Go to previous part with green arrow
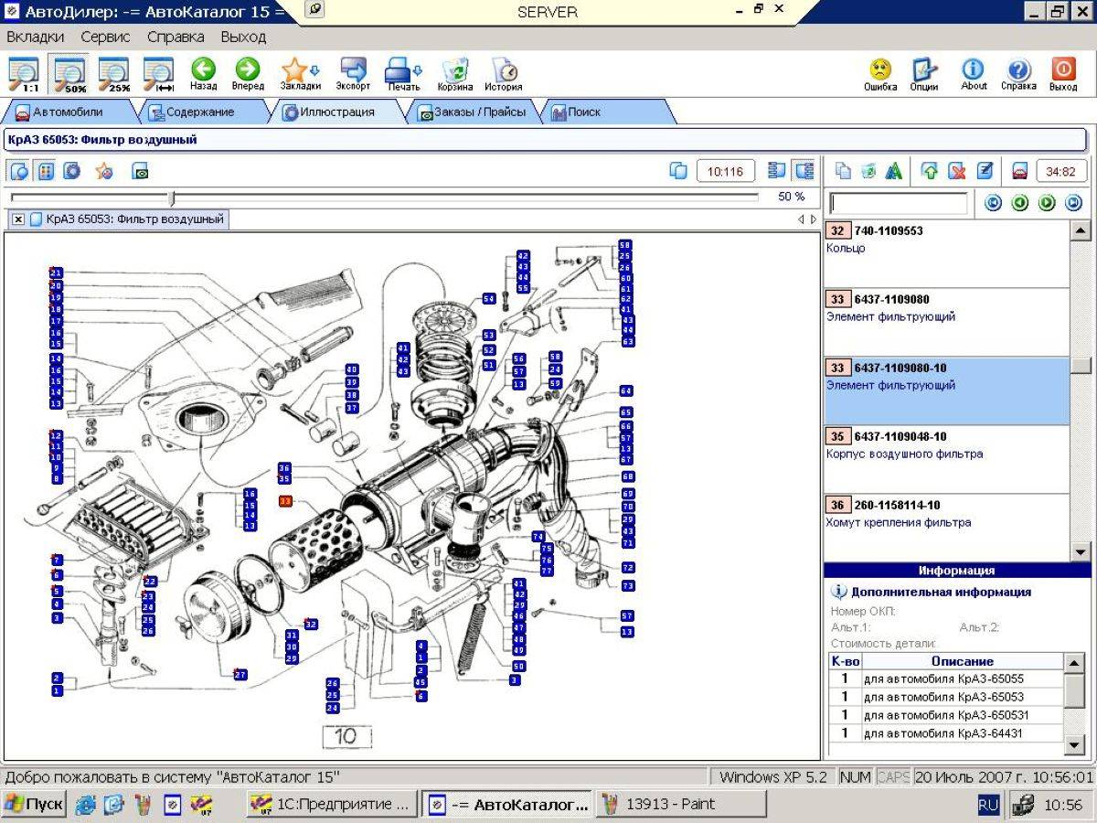 [x=1020, y=203]
